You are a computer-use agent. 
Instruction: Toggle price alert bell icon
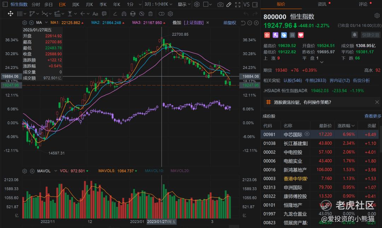click(355, 35)
